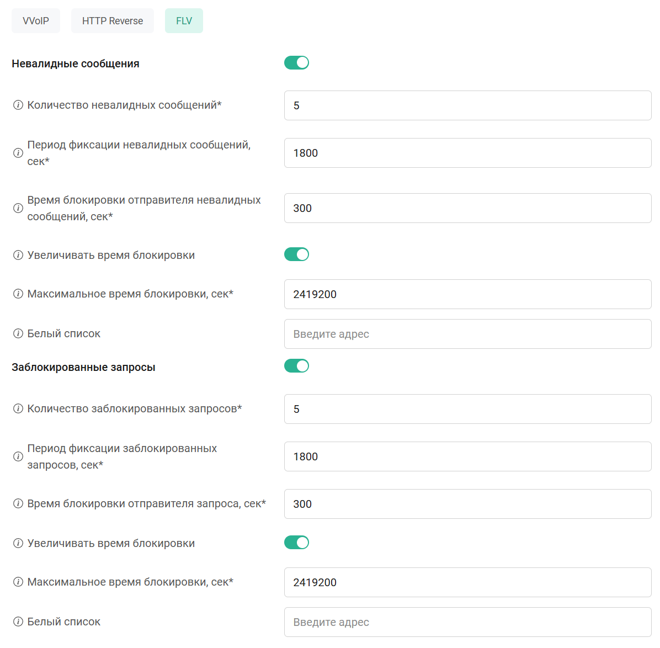Edit Время блокировки отправителя запроса value field
The image size is (660, 648).
coord(467,504)
